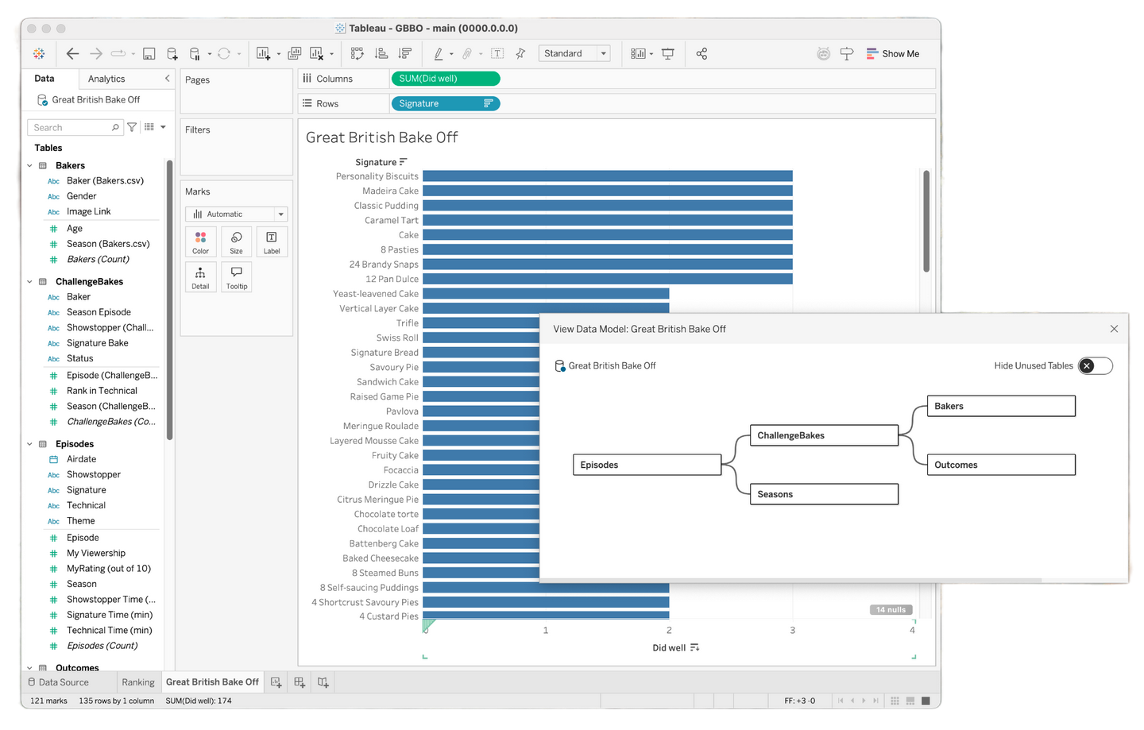Open the Tooltip shelf in Marks card
1144x730 pixels.
click(x=236, y=276)
